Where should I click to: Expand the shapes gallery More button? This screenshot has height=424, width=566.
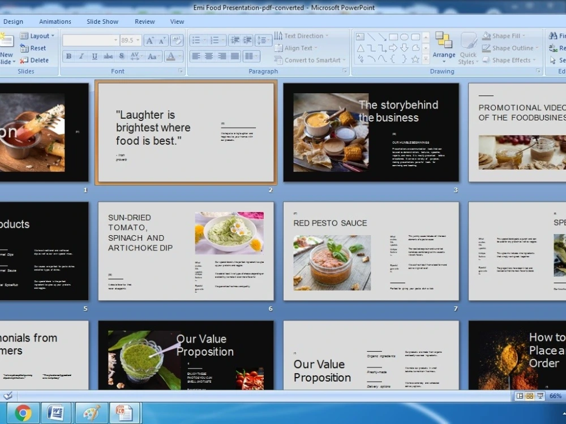click(x=426, y=59)
